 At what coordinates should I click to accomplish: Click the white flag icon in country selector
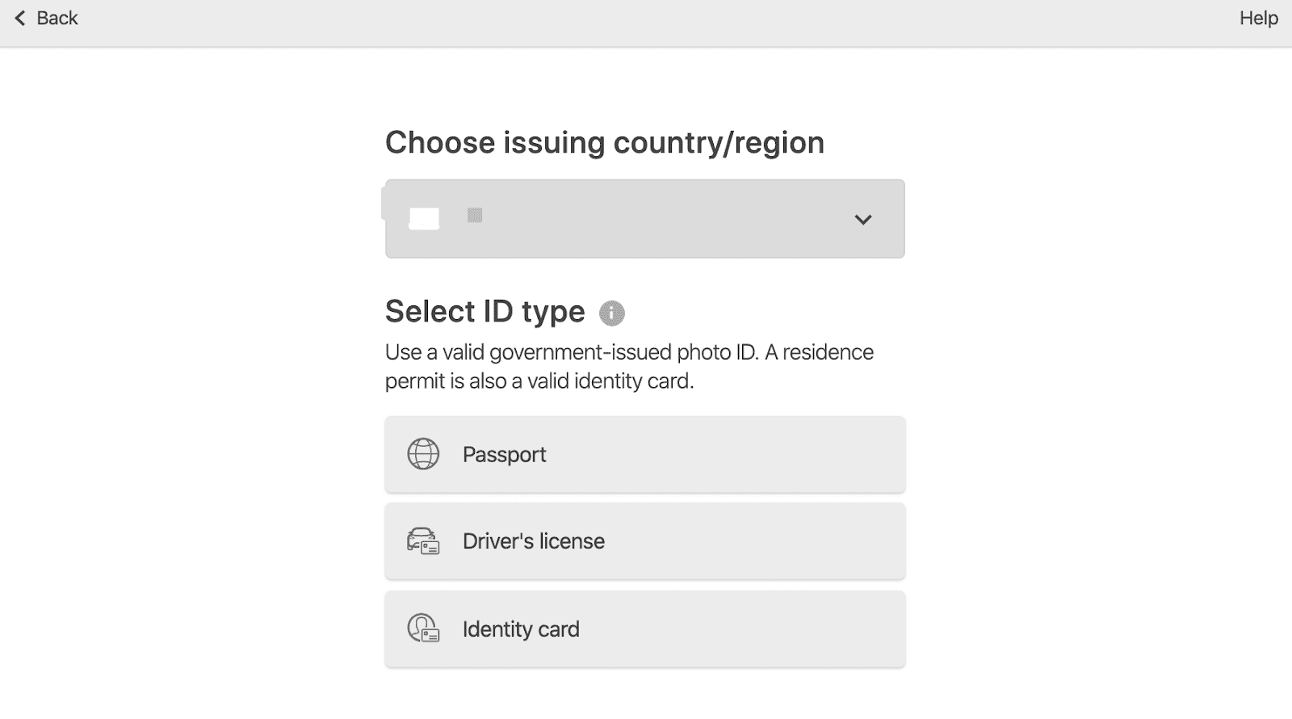pos(424,219)
